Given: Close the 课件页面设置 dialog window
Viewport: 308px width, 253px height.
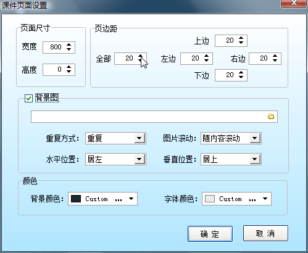Looking at the screenshot, I should (x=294, y=3).
